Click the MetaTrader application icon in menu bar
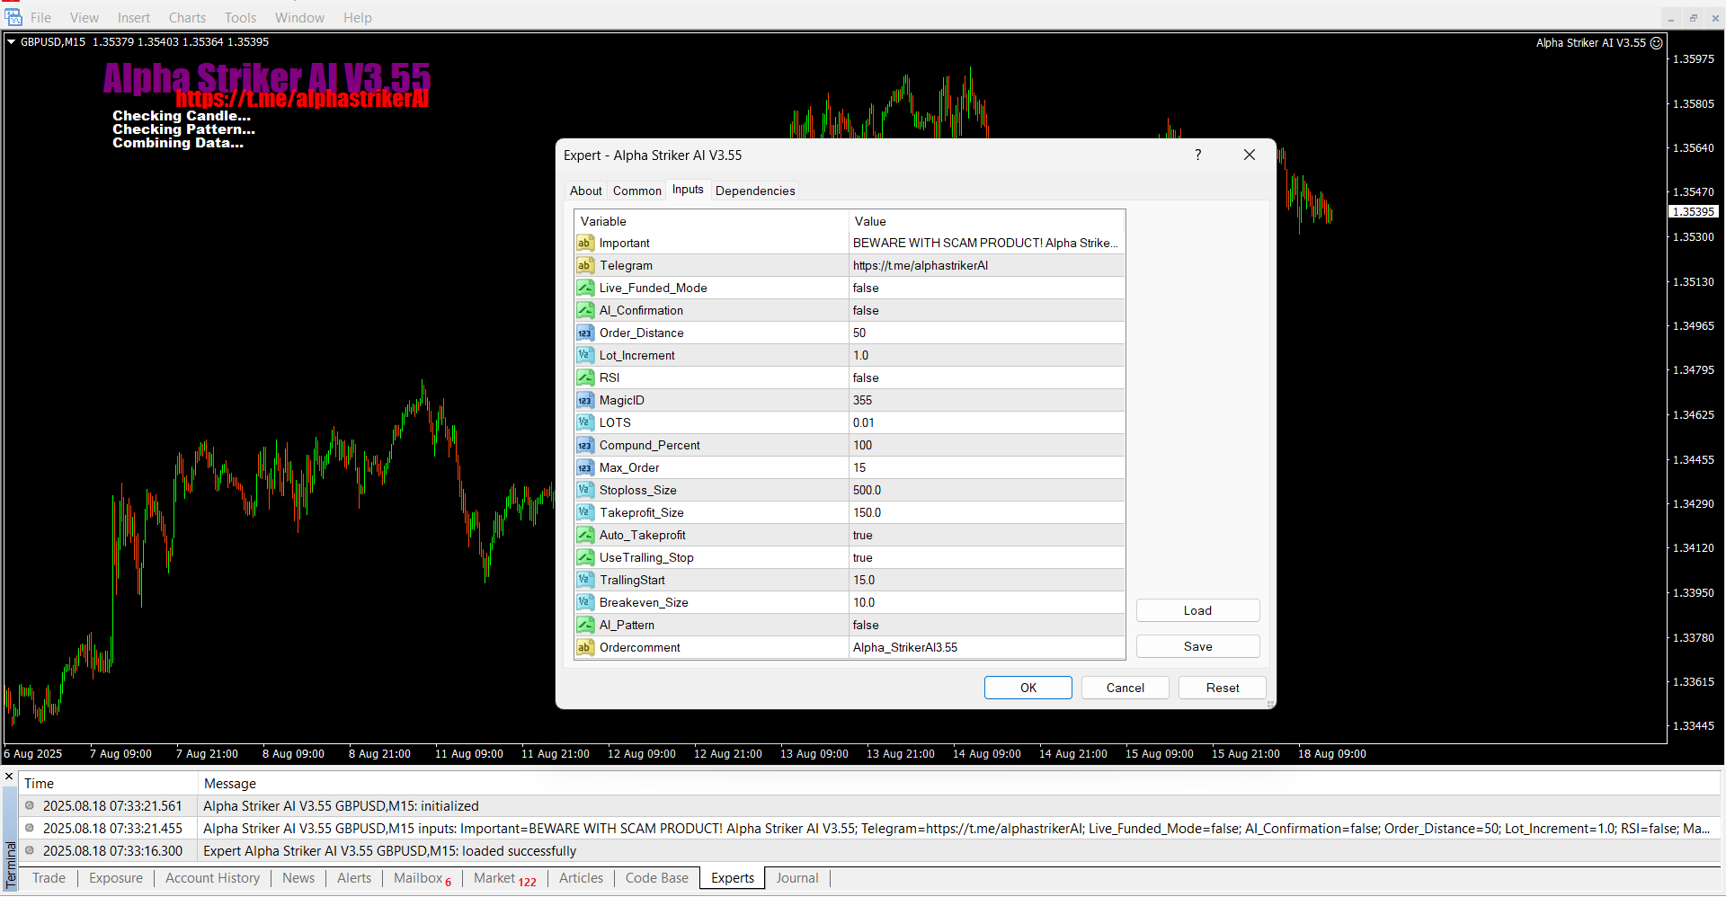Screen dimensions: 1726x897 (x=13, y=17)
